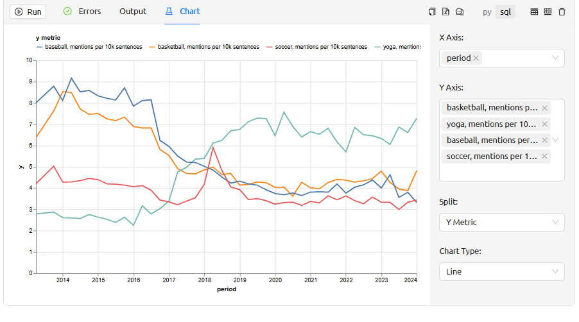Click the copy icon in the toolbar
Screen dimensions: 579x322
(x=432, y=12)
